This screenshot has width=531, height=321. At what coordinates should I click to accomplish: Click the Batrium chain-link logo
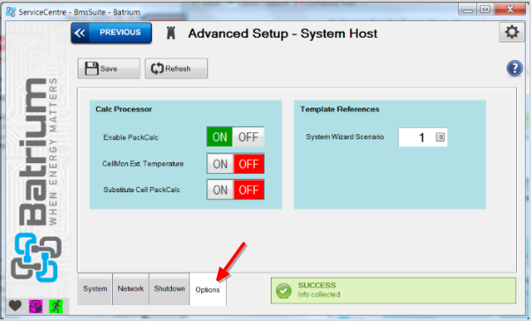tap(36, 258)
